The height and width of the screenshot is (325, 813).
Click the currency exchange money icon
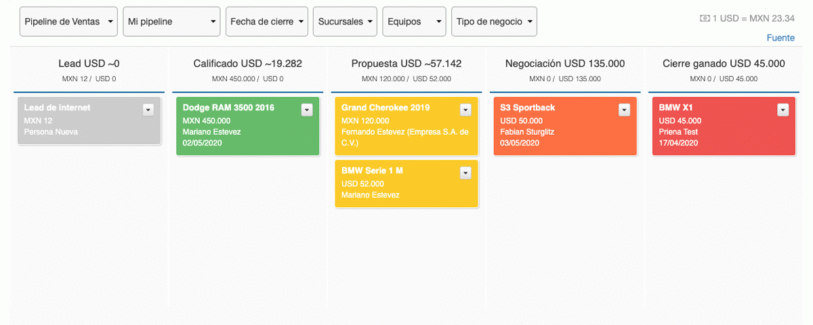pos(705,18)
